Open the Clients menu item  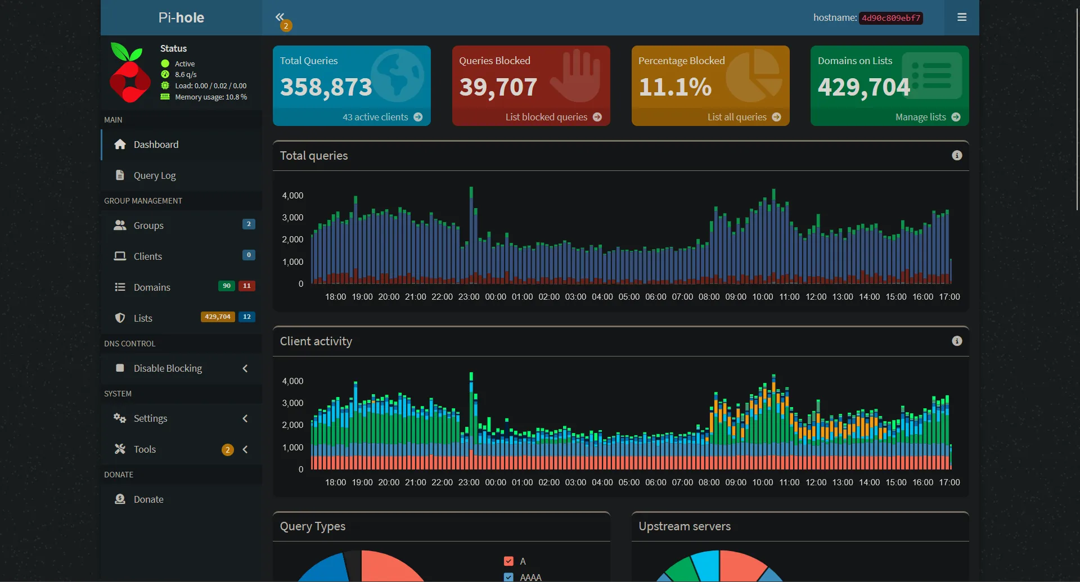[147, 256]
